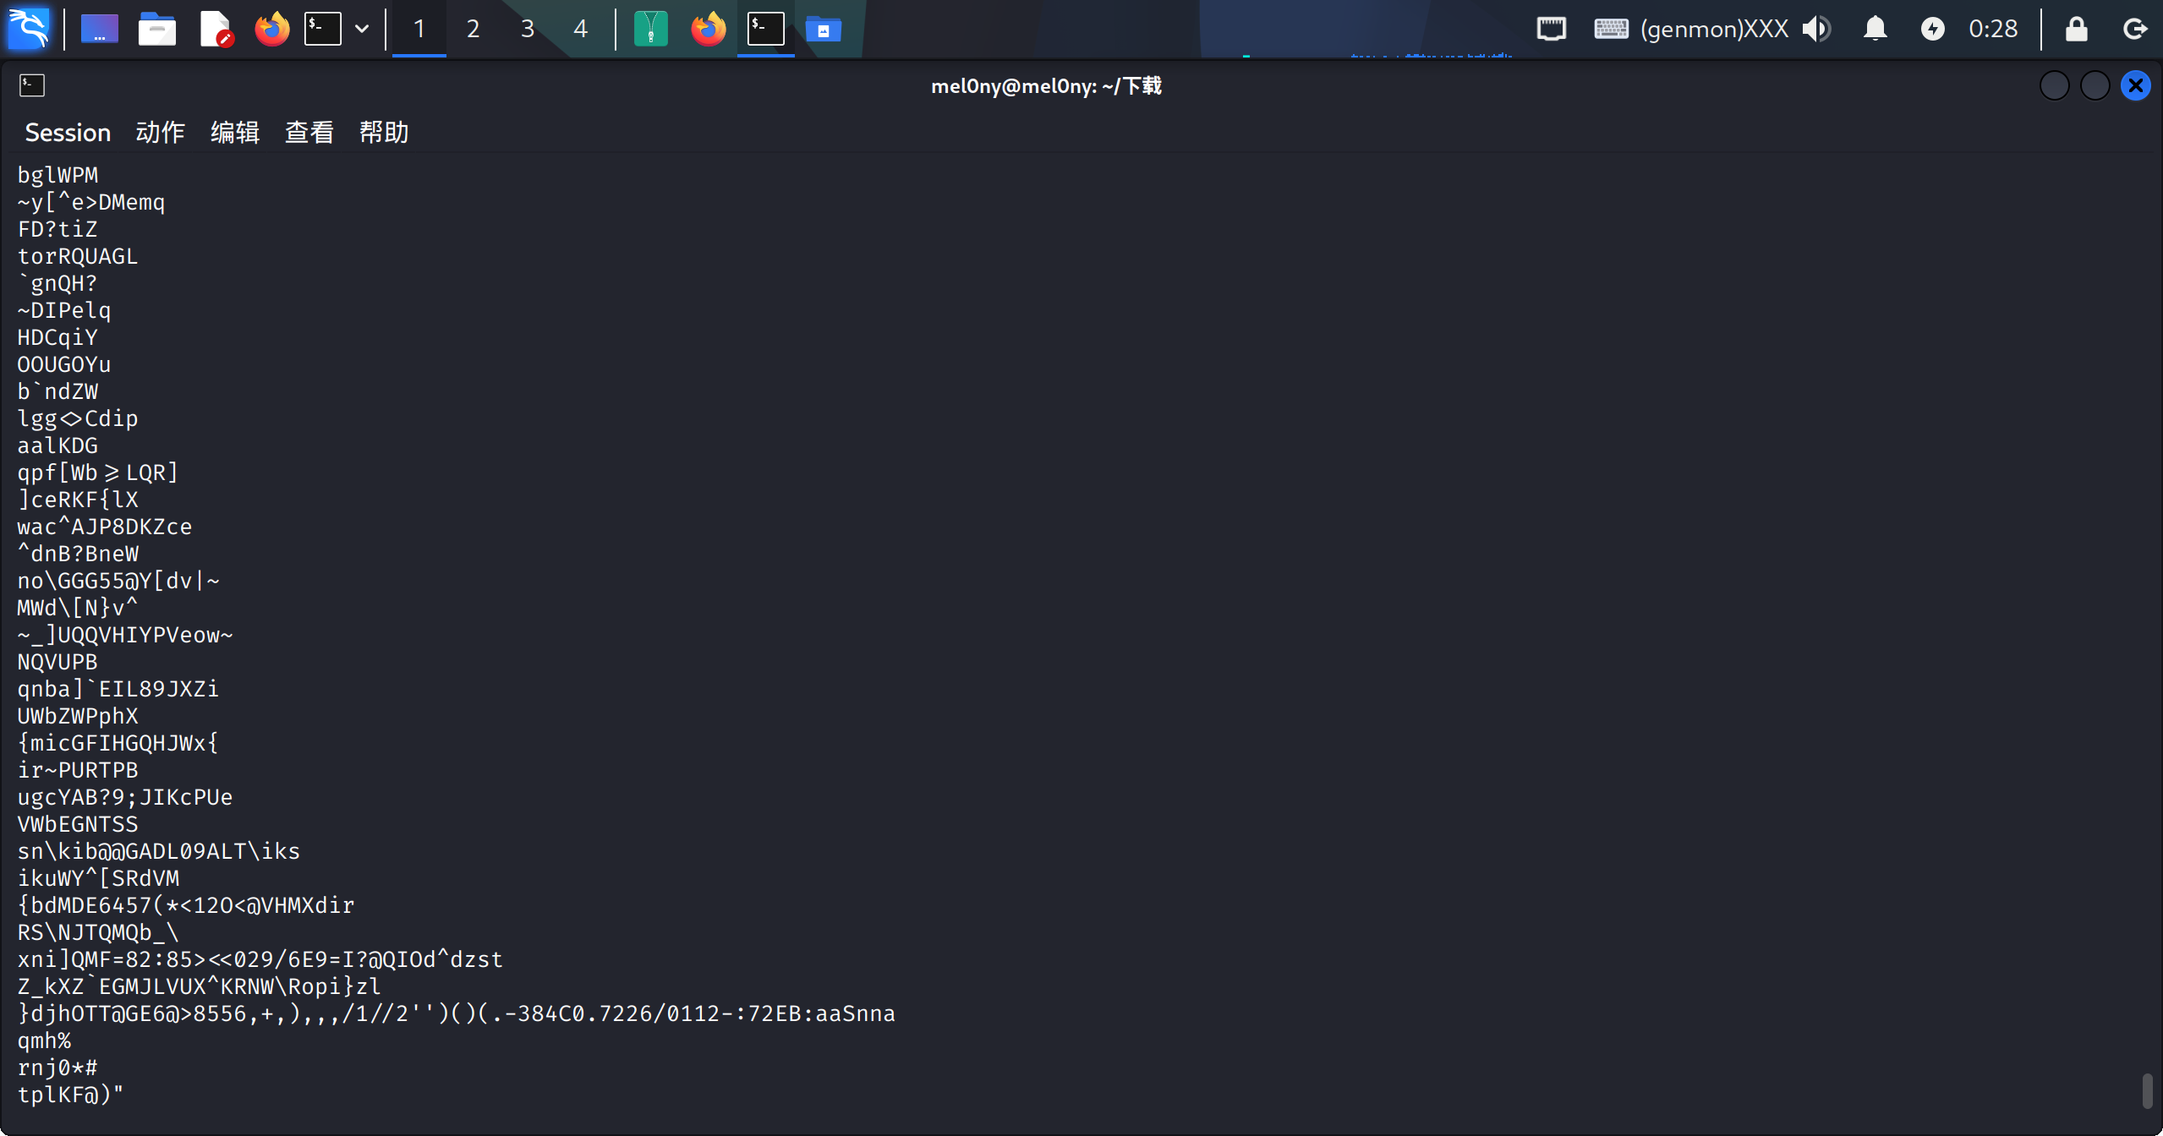This screenshot has height=1136, width=2163.
Task: Open the Session menu
Action: point(68,133)
